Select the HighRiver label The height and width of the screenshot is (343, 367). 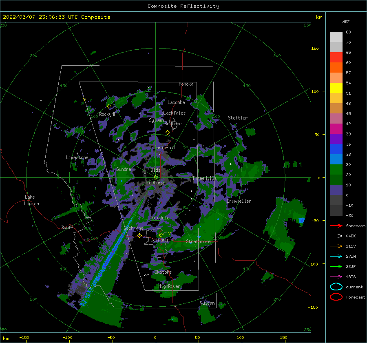tap(169, 286)
